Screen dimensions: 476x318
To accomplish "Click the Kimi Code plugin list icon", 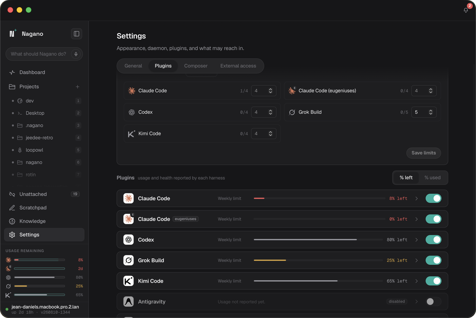I will (129, 281).
